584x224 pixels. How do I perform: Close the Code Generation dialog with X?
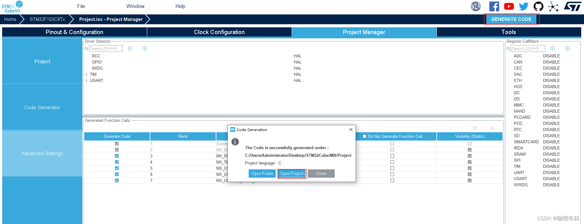tap(351, 129)
